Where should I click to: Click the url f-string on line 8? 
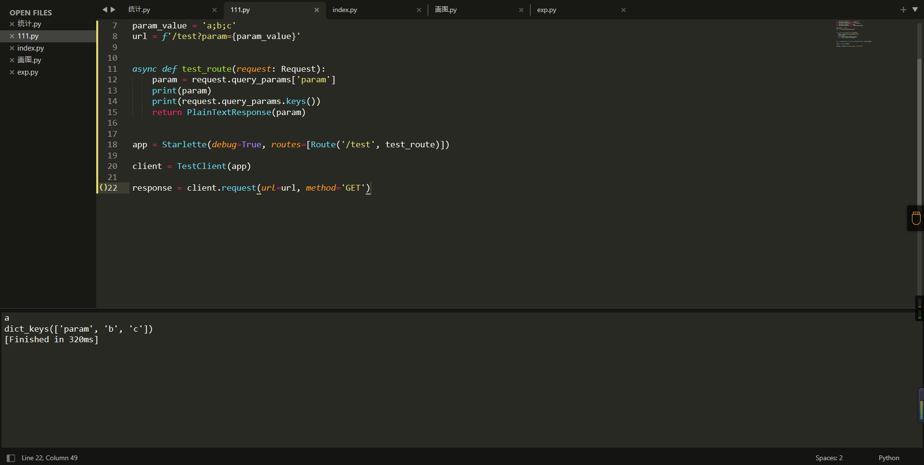[231, 37]
